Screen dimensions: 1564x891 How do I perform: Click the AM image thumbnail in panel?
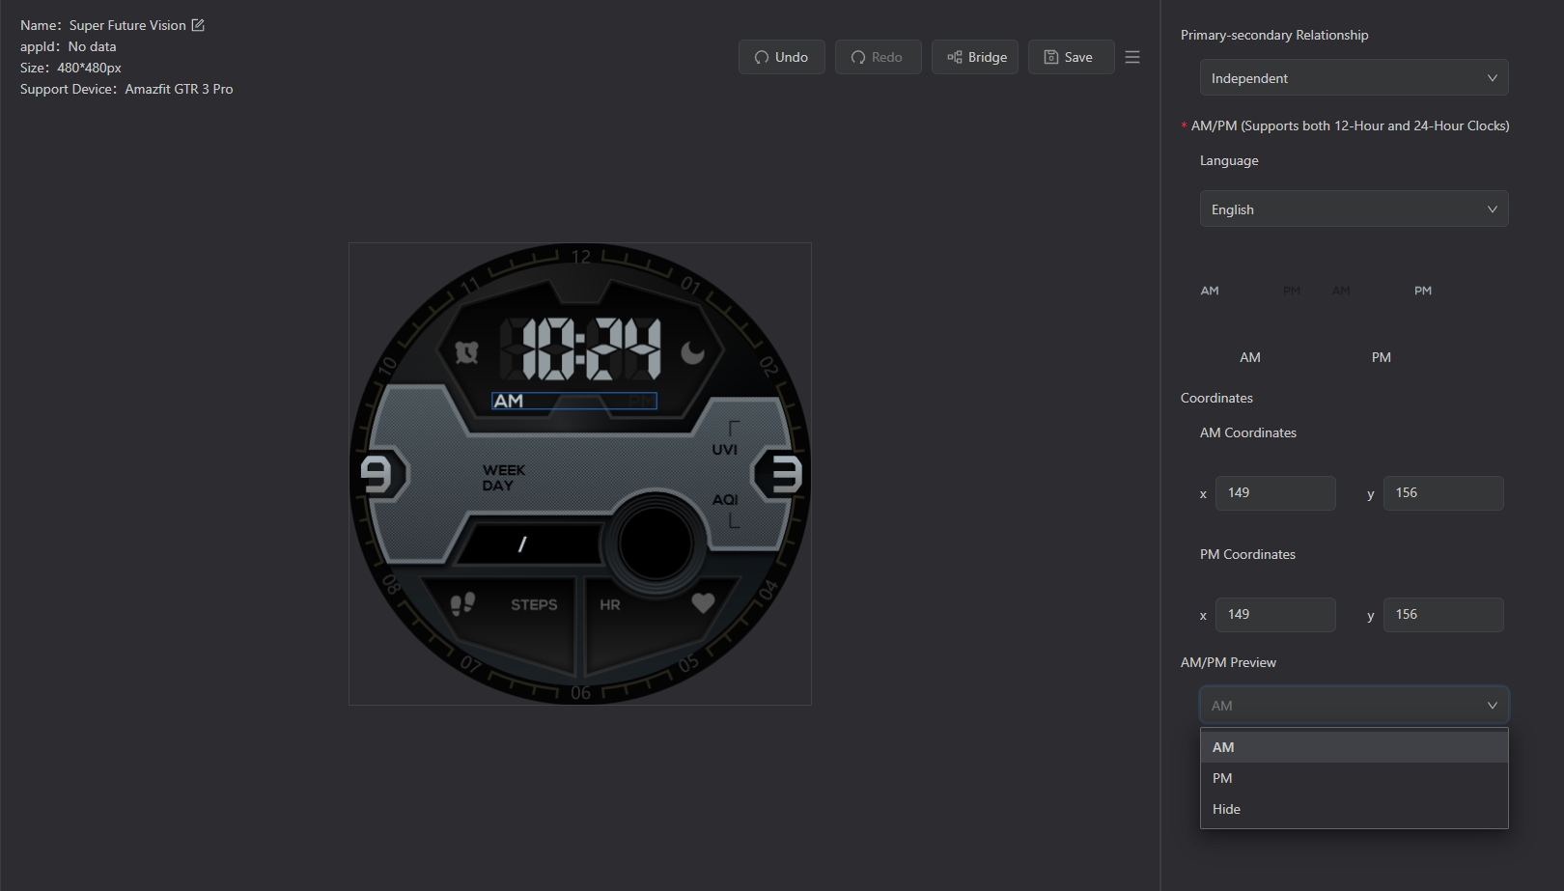(x=1249, y=291)
